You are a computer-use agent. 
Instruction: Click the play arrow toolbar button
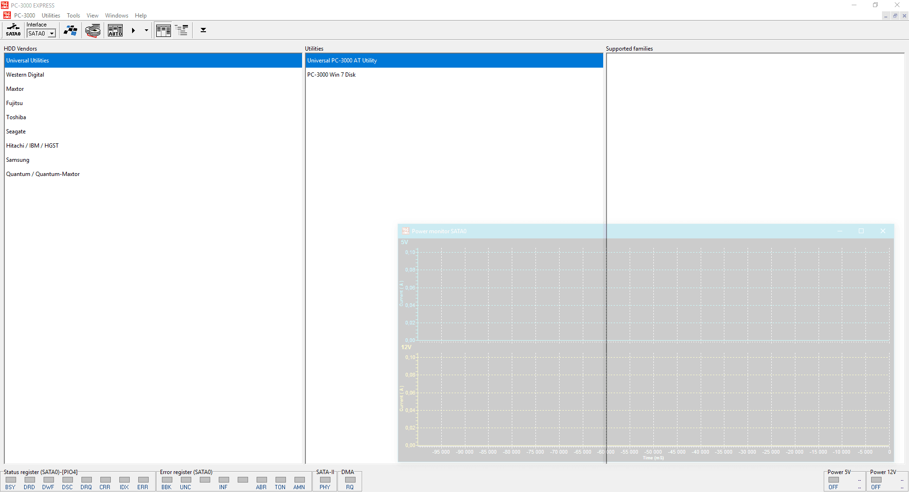point(134,30)
